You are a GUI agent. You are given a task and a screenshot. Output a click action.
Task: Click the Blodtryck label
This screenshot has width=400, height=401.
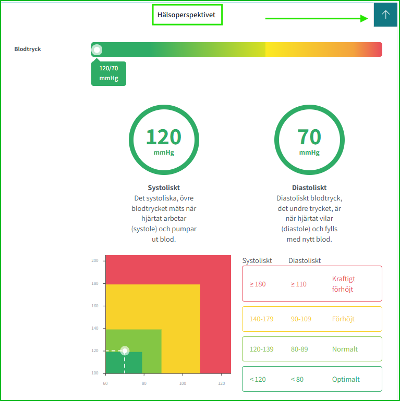tap(28, 49)
